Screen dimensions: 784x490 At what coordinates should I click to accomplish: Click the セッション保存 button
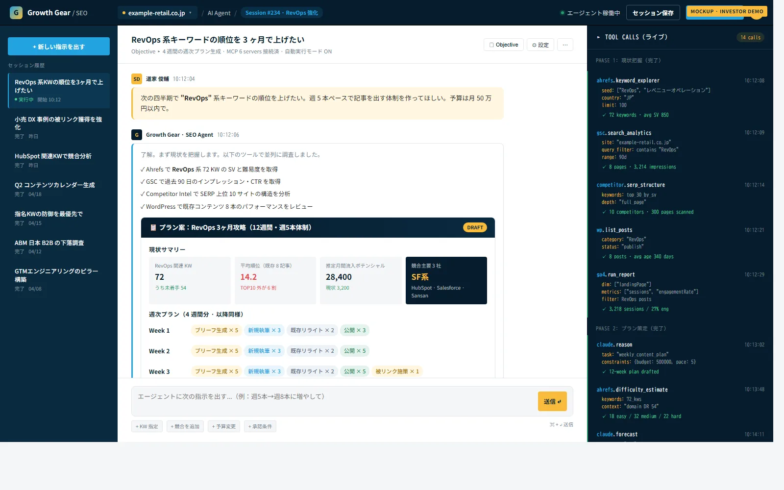[x=653, y=13]
